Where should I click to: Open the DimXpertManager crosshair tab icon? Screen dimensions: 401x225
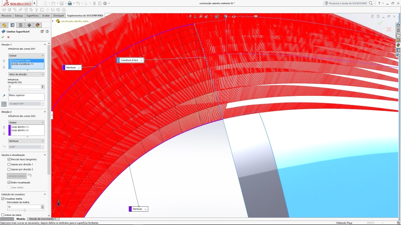click(x=29, y=25)
